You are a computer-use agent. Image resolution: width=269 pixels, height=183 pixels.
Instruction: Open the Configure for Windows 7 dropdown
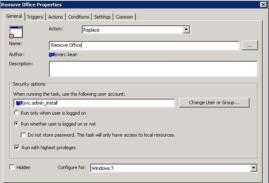pyautogui.click(x=253, y=168)
